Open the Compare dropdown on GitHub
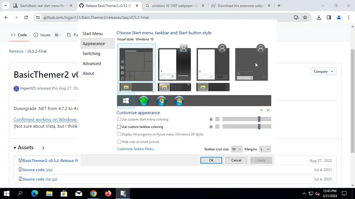 (x=323, y=72)
